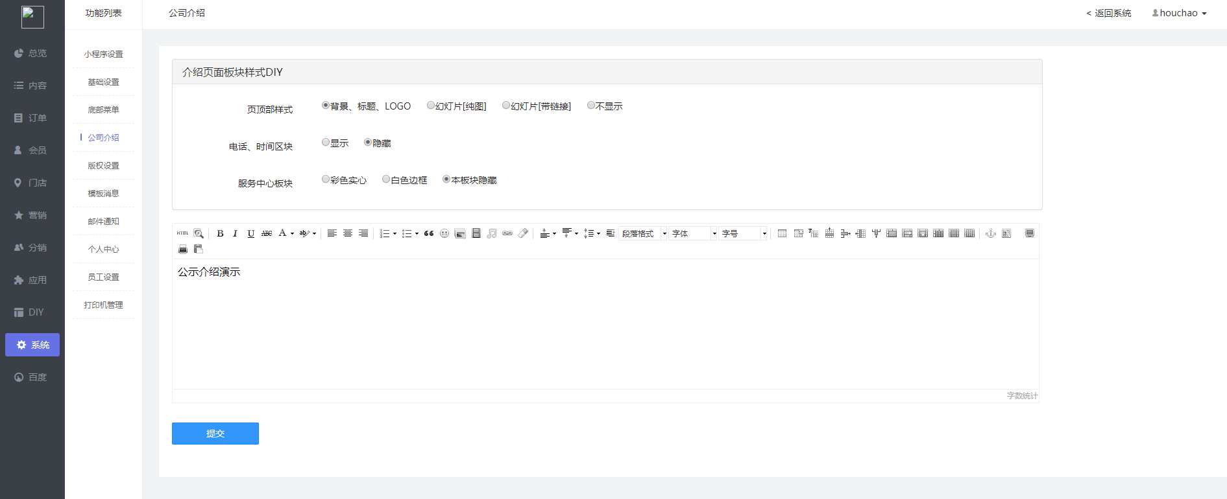Insert a blockquote
The image size is (1227, 499).
pyautogui.click(x=429, y=233)
